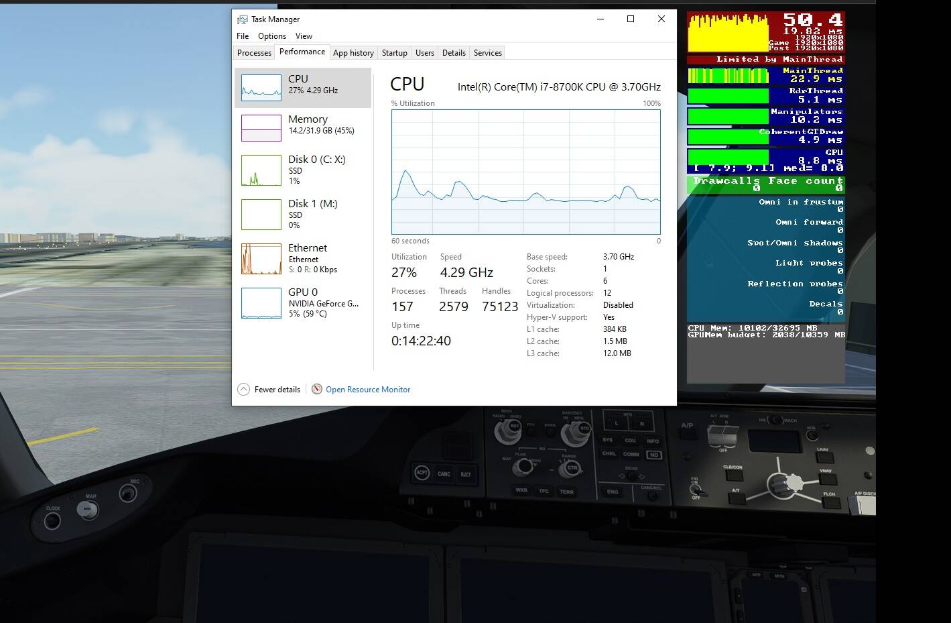Image resolution: width=951 pixels, height=623 pixels.
Task: Flip the A/T ARM L switch
Action: (715, 436)
